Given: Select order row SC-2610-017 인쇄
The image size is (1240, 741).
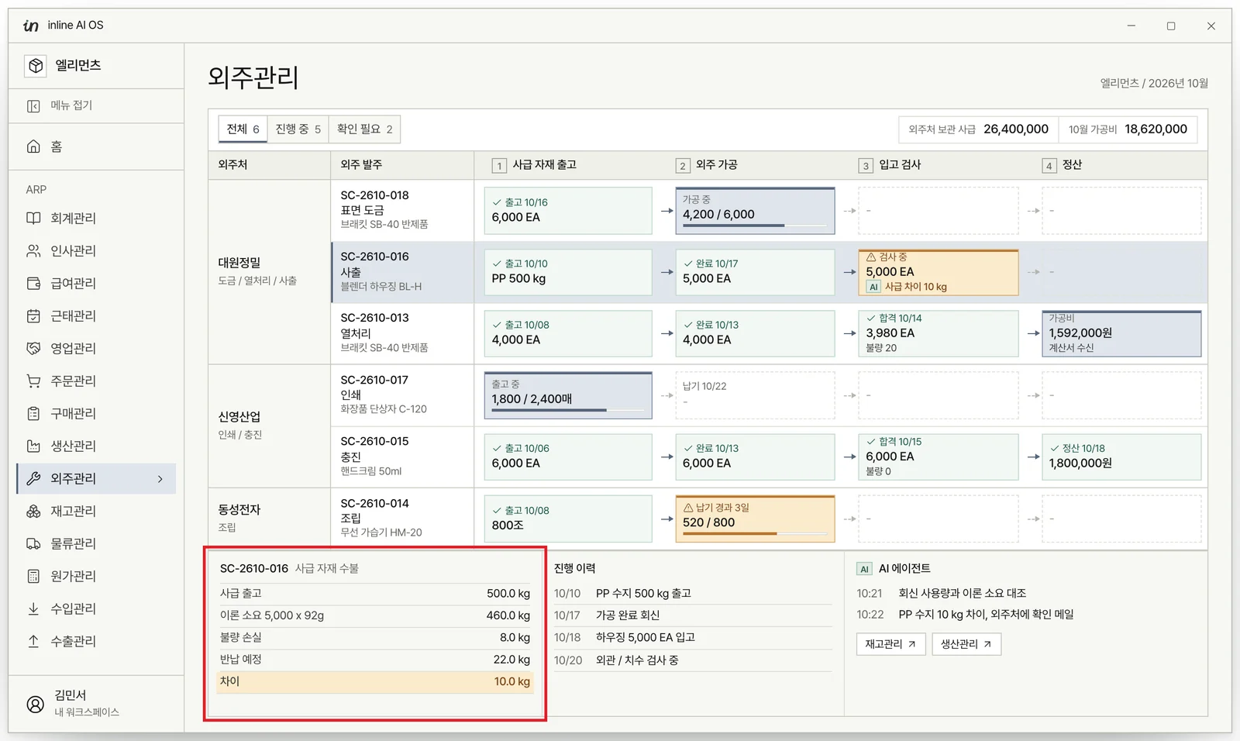Looking at the screenshot, I should click(x=402, y=395).
